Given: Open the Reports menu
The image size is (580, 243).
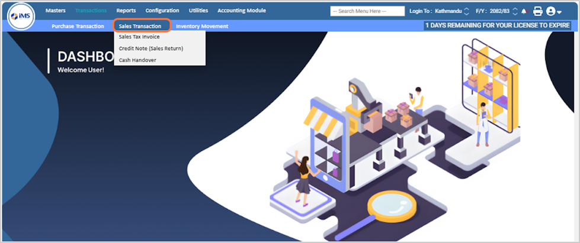Looking at the screenshot, I should [126, 11].
